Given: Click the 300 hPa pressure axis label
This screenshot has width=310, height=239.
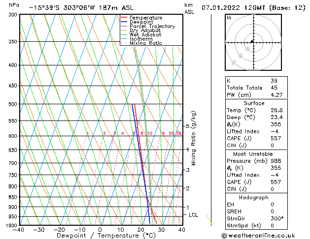Looking at the screenshot, I should coord(13,15).
